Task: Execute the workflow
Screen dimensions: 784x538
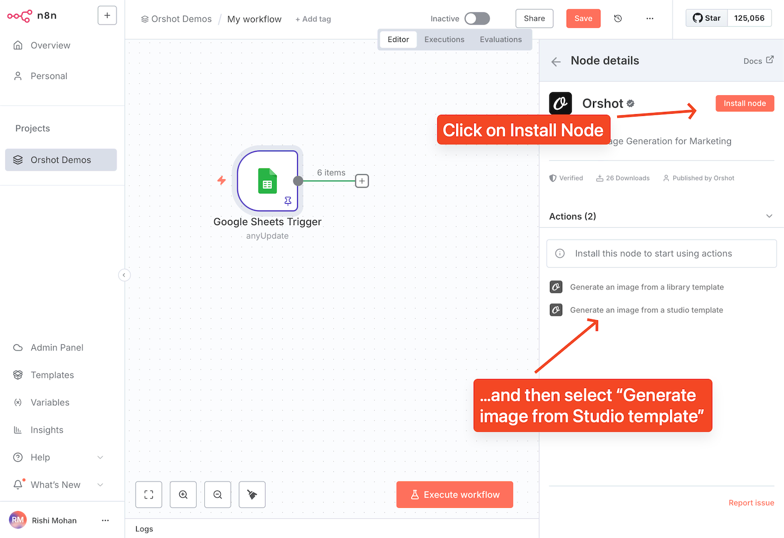Action: point(455,495)
